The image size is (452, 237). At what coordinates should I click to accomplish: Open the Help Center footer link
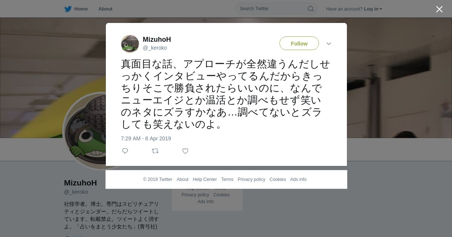coord(205,179)
